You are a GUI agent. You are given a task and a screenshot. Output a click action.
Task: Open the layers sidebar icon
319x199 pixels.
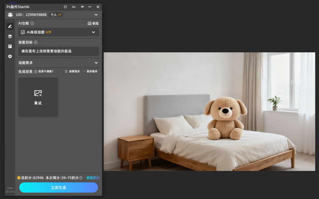tap(10, 36)
